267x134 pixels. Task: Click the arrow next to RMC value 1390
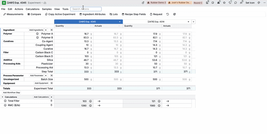coord(99,105)
